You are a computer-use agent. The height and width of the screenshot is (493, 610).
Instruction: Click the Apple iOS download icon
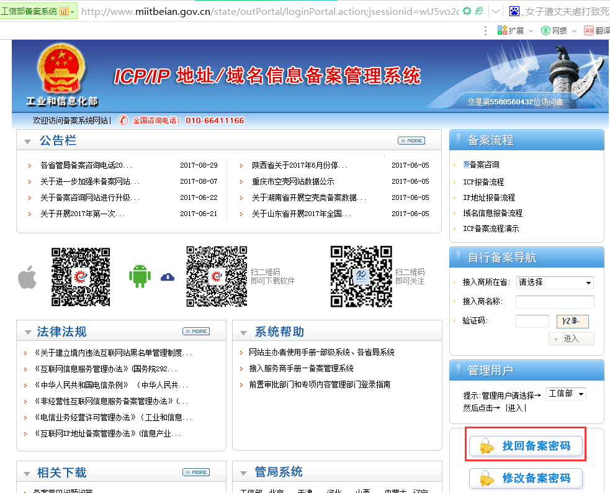(27, 277)
